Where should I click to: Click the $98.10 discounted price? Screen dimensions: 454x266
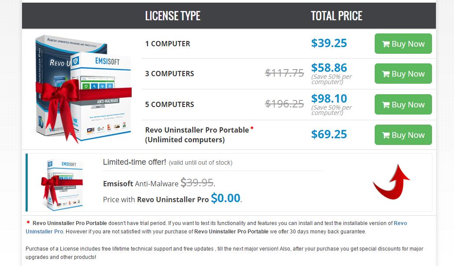pyautogui.click(x=329, y=99)
